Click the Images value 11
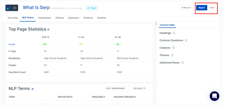This screenshot has width=227, height=108. 81,65
